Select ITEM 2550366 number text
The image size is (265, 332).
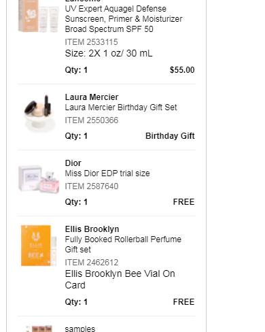point(92,120)
